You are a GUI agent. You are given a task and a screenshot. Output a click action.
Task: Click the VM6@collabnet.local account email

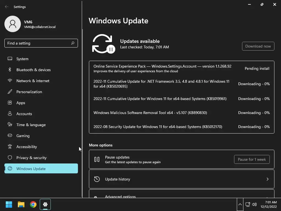coord(40,27)
